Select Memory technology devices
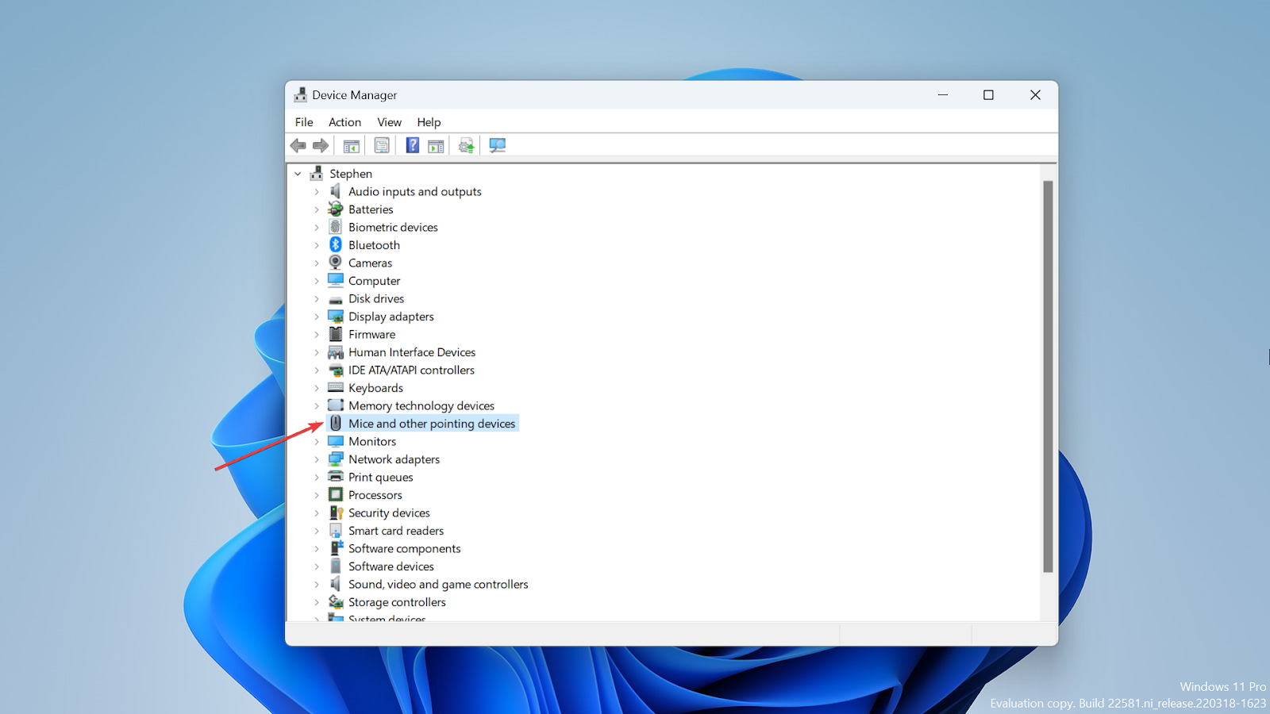Viewport: 1270px width, 714px height. [421, 405]
